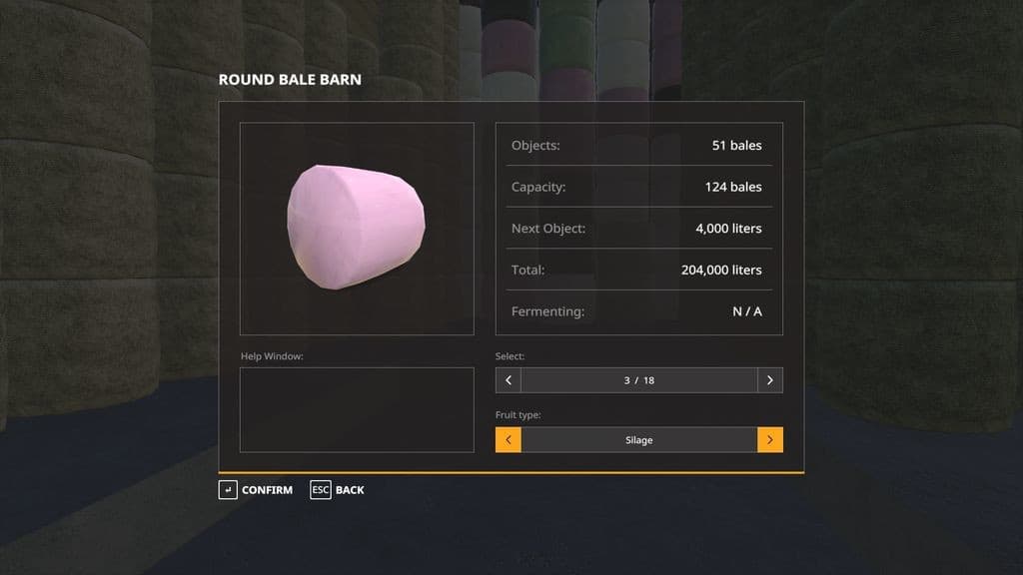The width and height of the screenshot is (1023, 575).
Task: Click the next arrow in Select row
Action: pyautogui.click(x=770, y=380)
